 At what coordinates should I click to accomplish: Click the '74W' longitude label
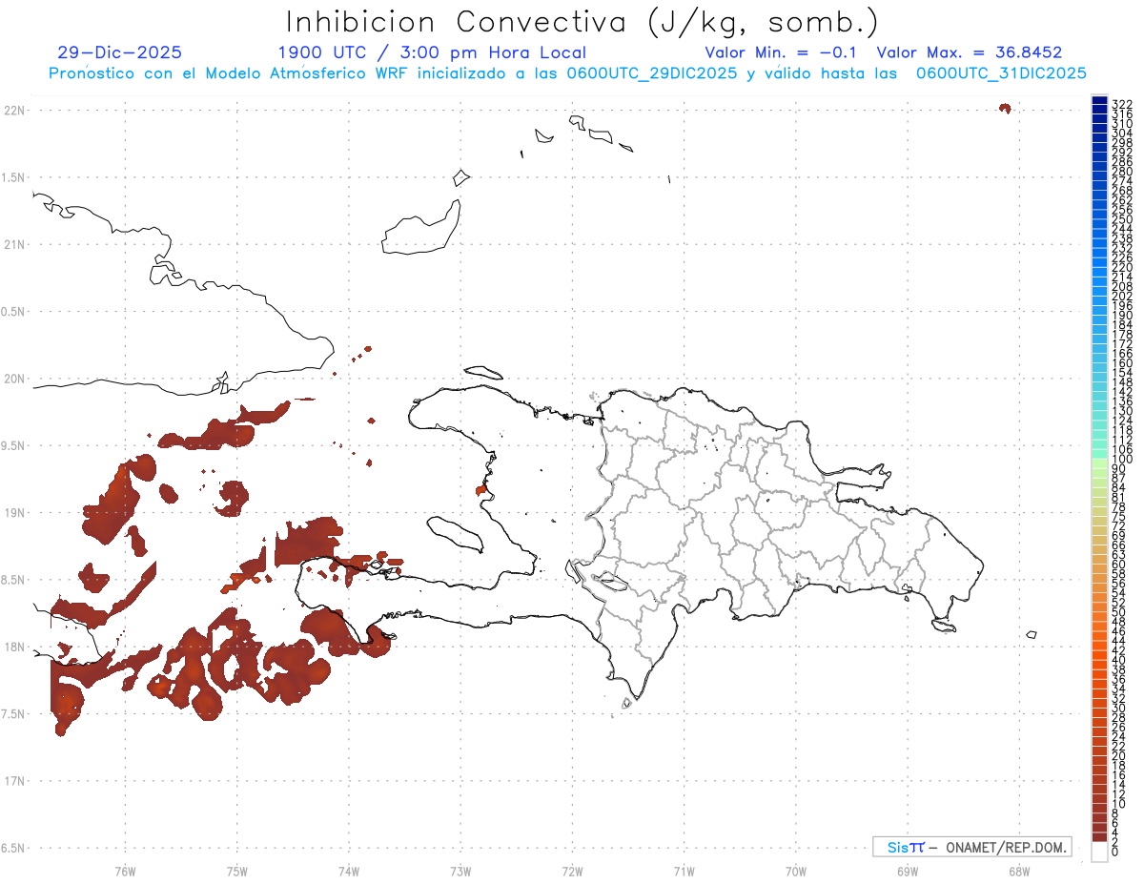tap(349, 871)
